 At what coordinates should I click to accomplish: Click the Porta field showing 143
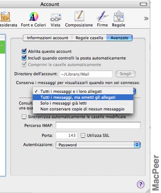coord(67,135)
